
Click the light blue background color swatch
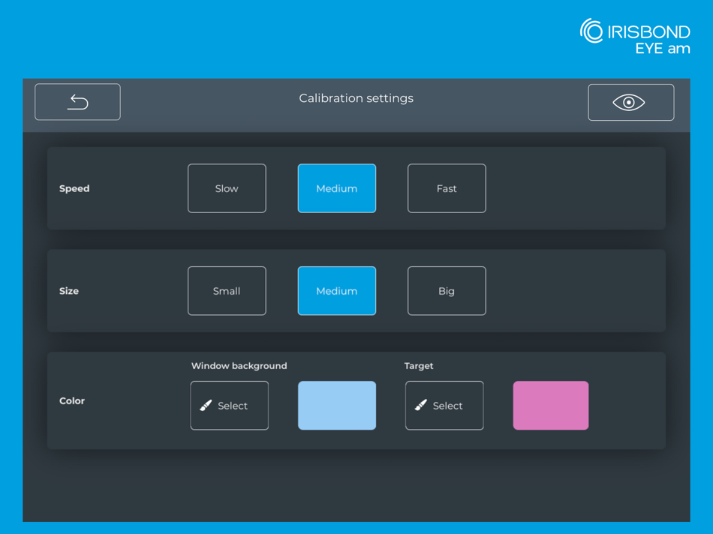point(337,406)
